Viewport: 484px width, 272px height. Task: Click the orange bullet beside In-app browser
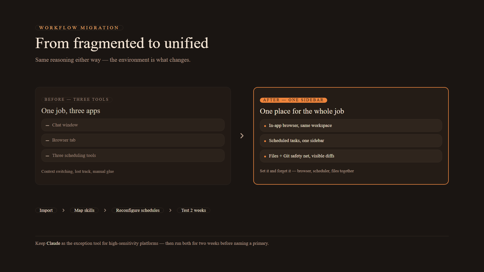click(x=265, y=126)
